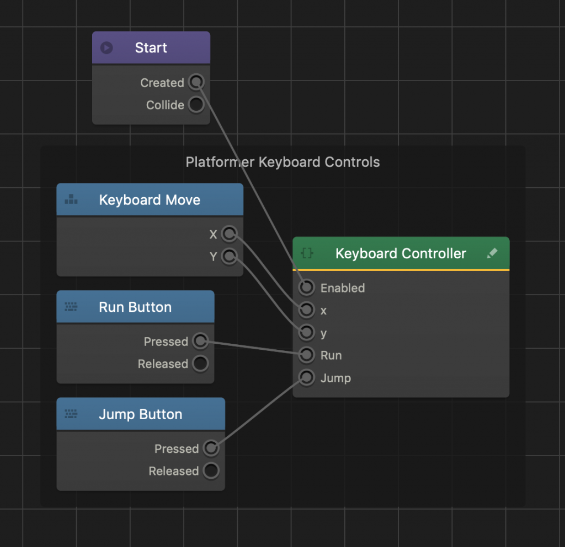
Task: Click the Collide output port on Start node
Action: (196, 105)
